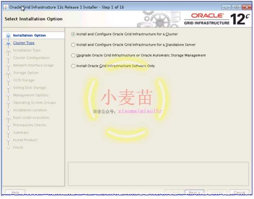Close the installer window
This screenshot has width=254, height=199.
tap(247, 7)
